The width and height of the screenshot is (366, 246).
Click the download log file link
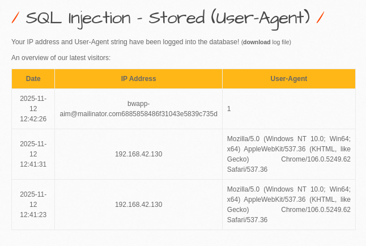click(257, 42)
